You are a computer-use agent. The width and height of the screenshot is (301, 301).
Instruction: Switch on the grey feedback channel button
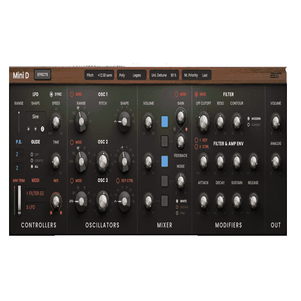[165, 141]
